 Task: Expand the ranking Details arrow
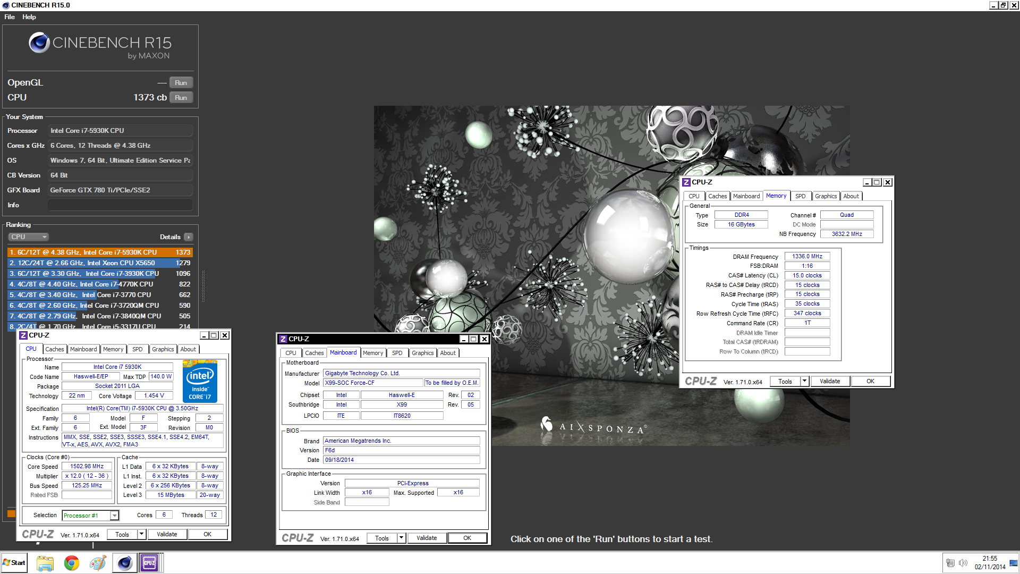[x=189, y=237]
